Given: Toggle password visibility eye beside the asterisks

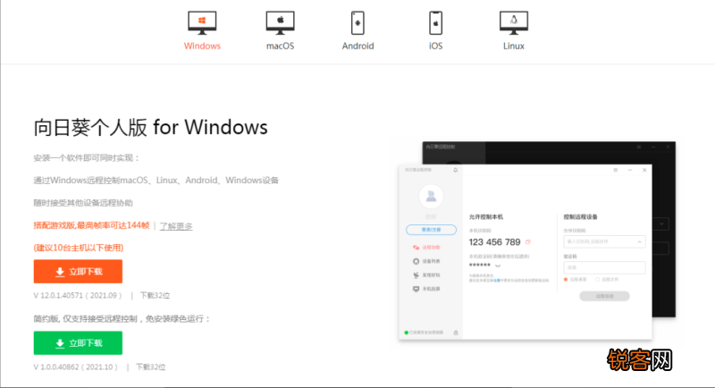Looking at the screenshot, I should 498,265.
